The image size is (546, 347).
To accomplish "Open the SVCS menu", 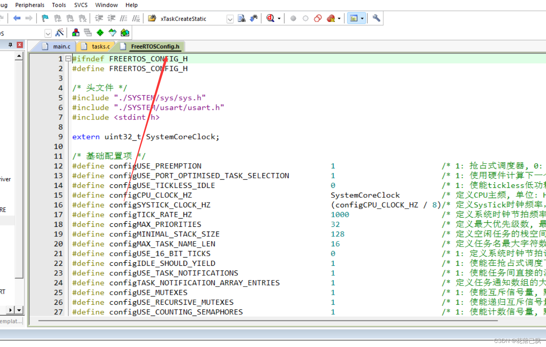I will click(81, 5).
